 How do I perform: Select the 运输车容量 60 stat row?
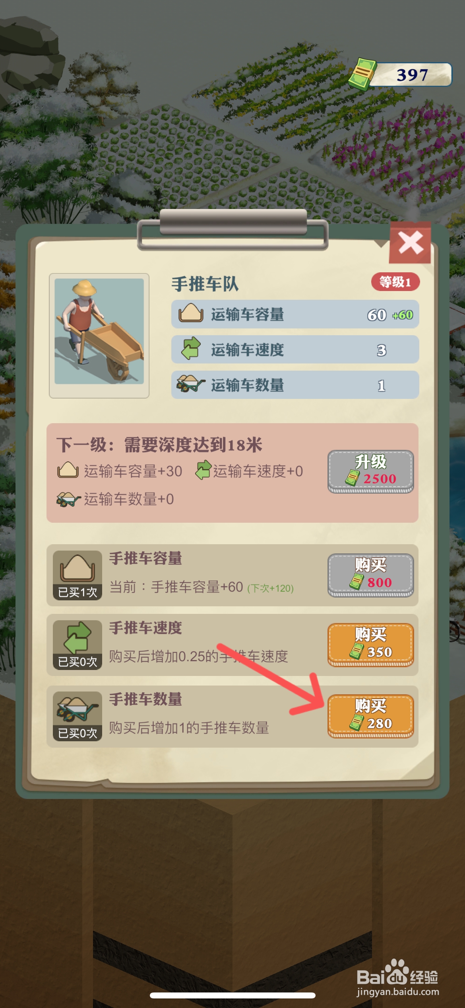click(295, 314)
